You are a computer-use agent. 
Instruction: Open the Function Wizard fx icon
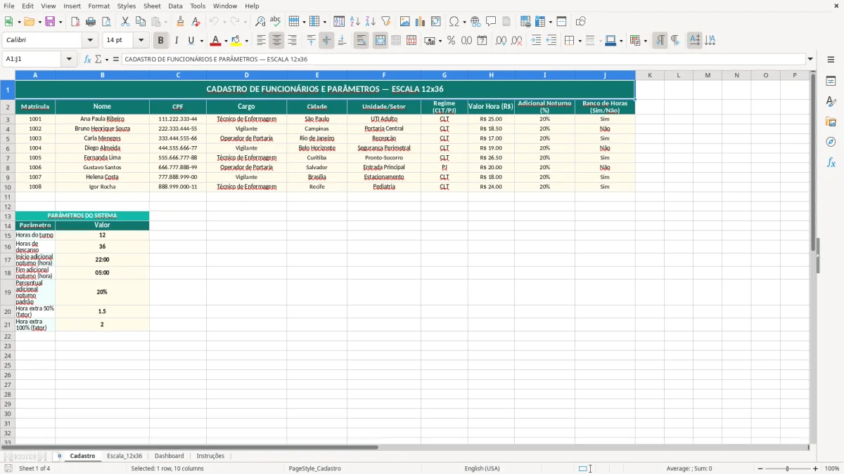click(x=88, y=60)
